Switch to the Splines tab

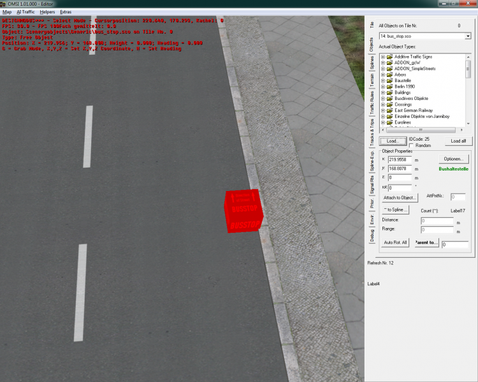[372, 63]
